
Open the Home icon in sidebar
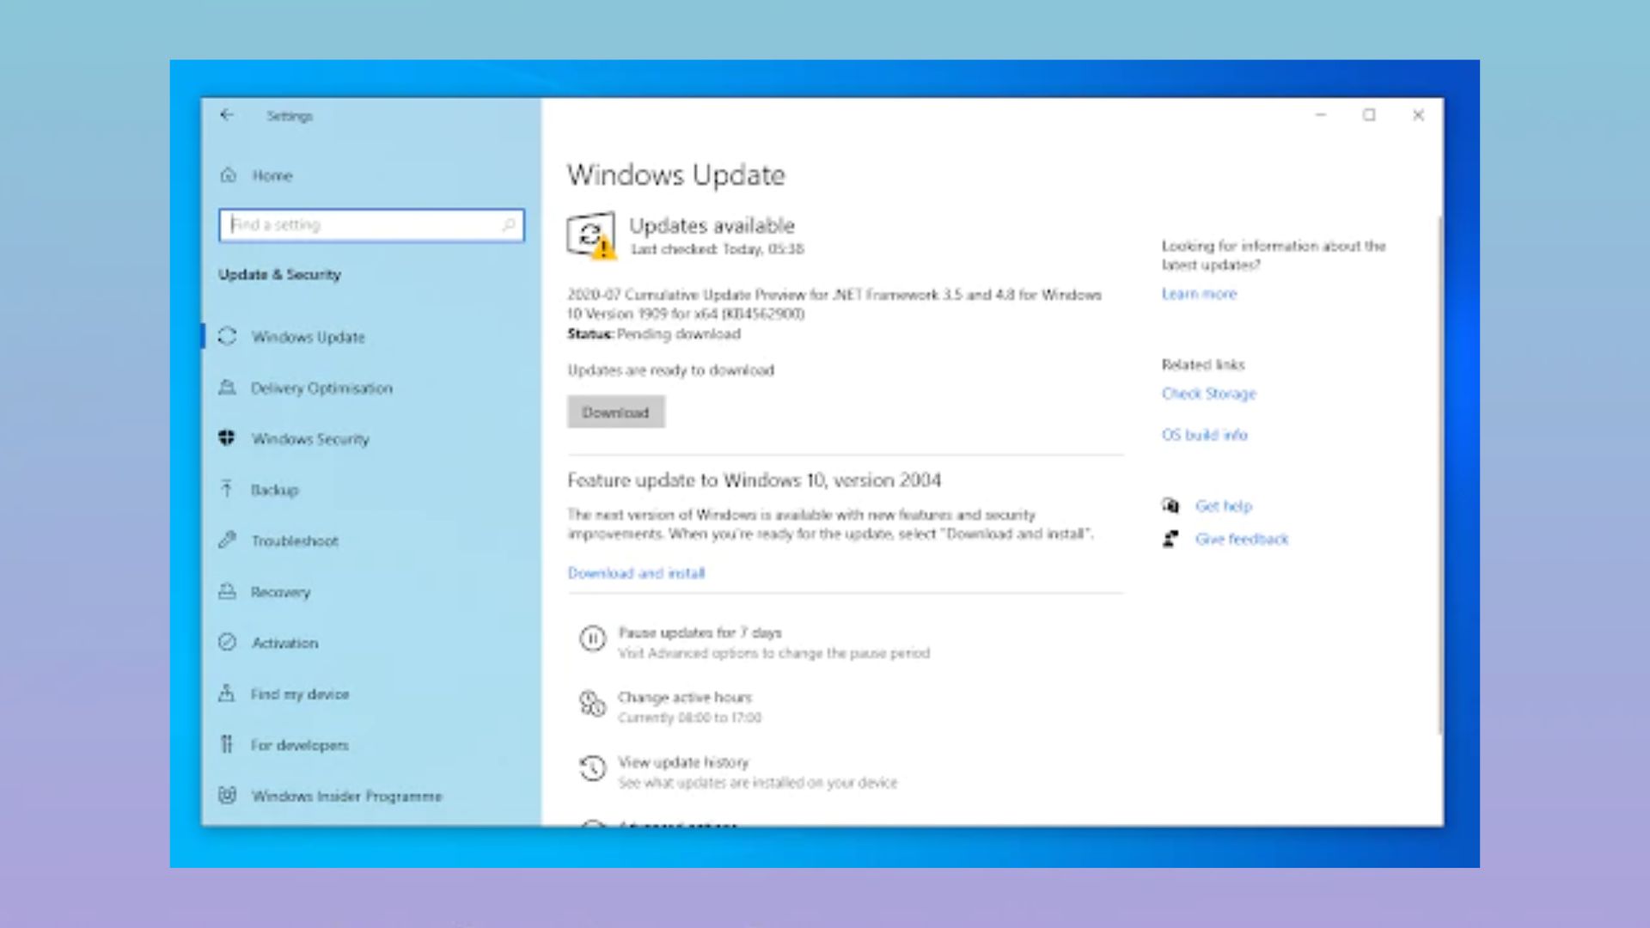228,175
